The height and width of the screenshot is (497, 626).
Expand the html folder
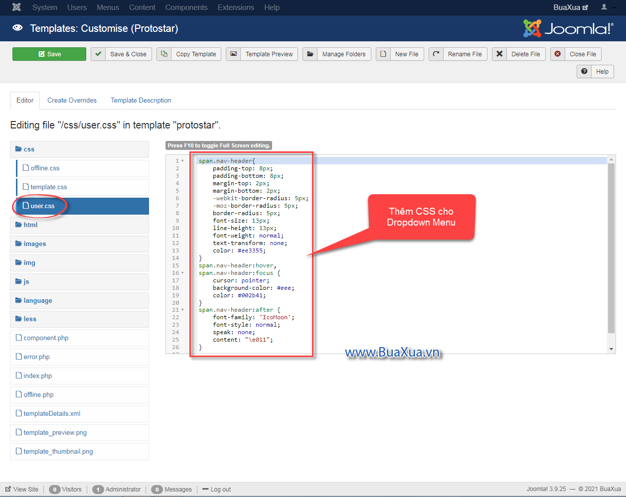click(79, 225)
